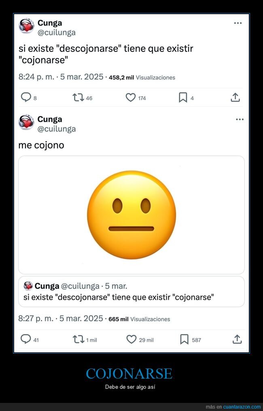Viewport: 263px width, 411px height.
Task: Bookmark the first tweet with 4 bookmarks
Action: click(183, 97)
